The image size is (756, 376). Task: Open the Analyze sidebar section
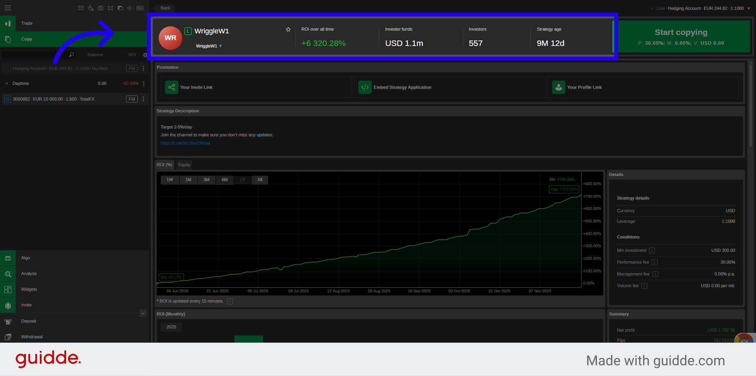click(x=29, y=274)
